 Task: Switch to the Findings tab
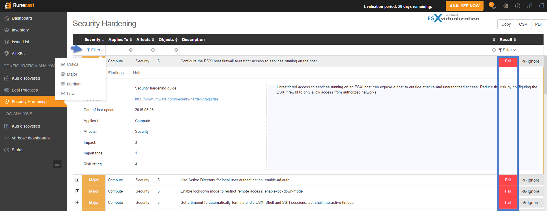point(116,73)
